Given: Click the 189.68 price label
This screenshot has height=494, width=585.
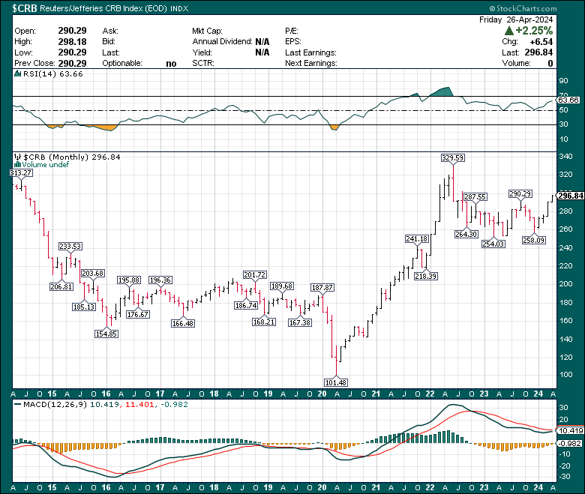Looking at the screenshot, I should pos(282,286).
